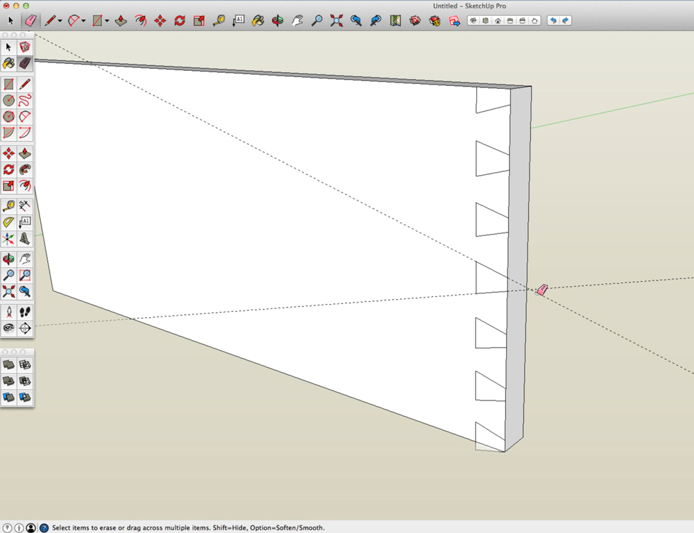Pick the Orbit tool in top toolbar
The height and width of the screenshot is (533, 694).
coord(278,21)
